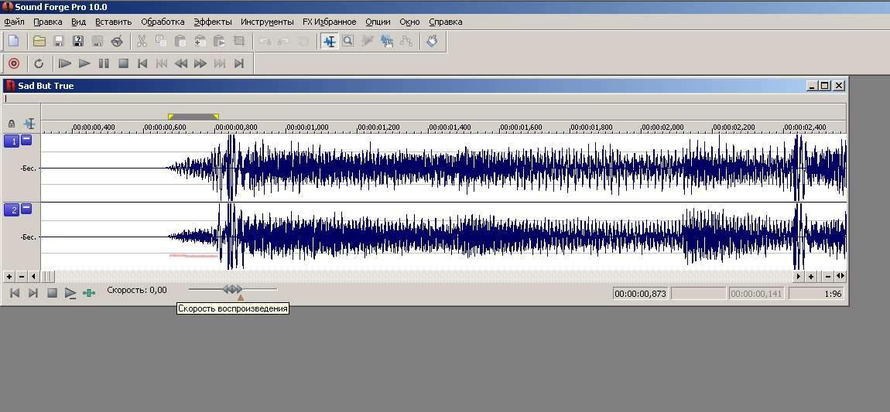
Task: Toggle loop playback button
Action: 39,63
